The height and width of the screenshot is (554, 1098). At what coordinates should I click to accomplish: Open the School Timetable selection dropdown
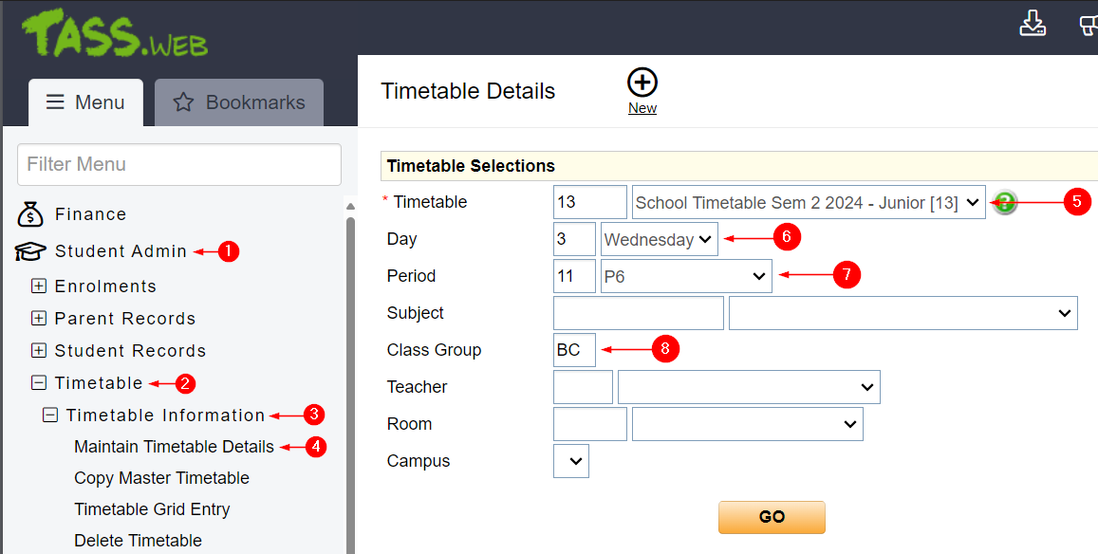pyautogui.click(x=809, y=202)
